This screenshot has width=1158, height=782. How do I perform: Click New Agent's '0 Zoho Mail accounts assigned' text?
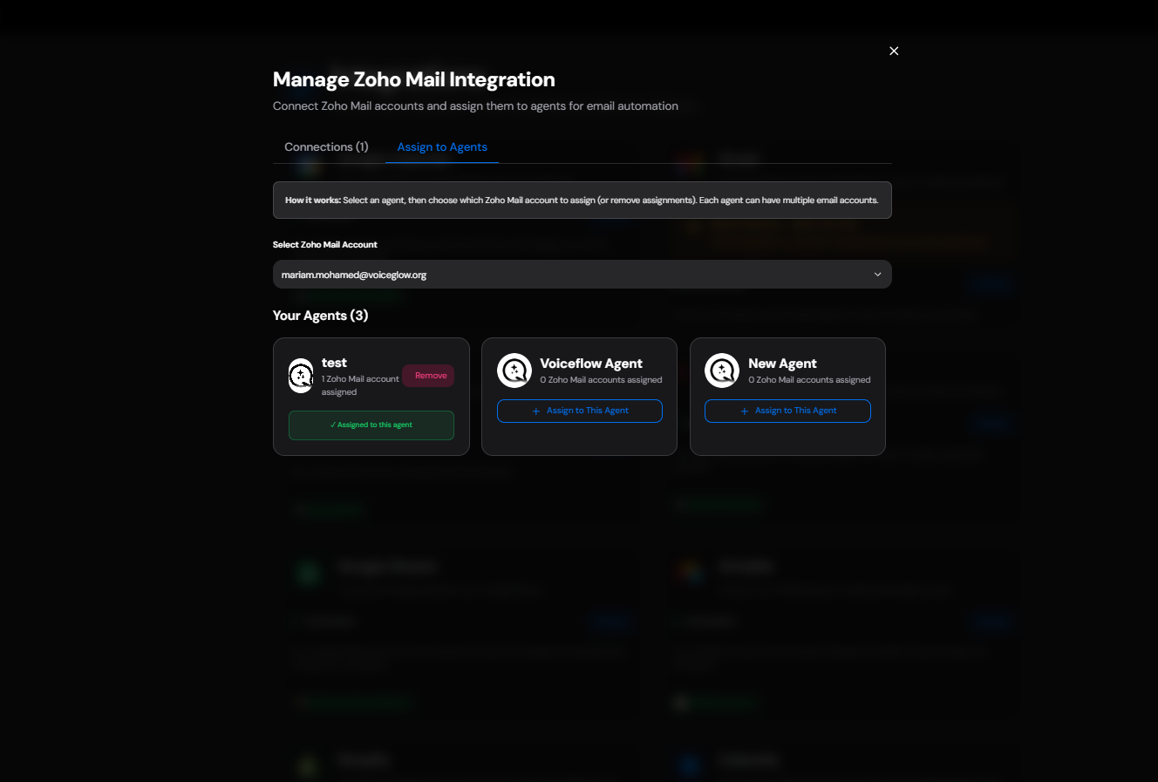[809, 380]
